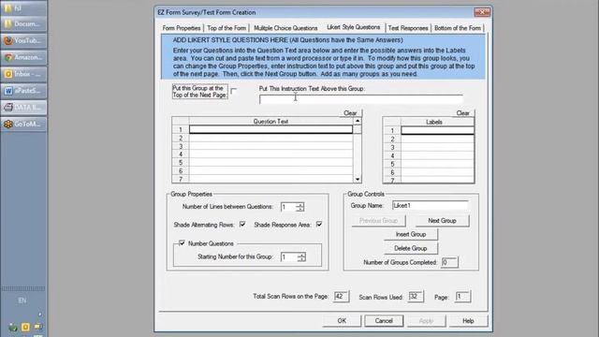This screenshot has width=599, height=337.
Task: Open GoToM... taskbar item
Action: coord(23,125)
